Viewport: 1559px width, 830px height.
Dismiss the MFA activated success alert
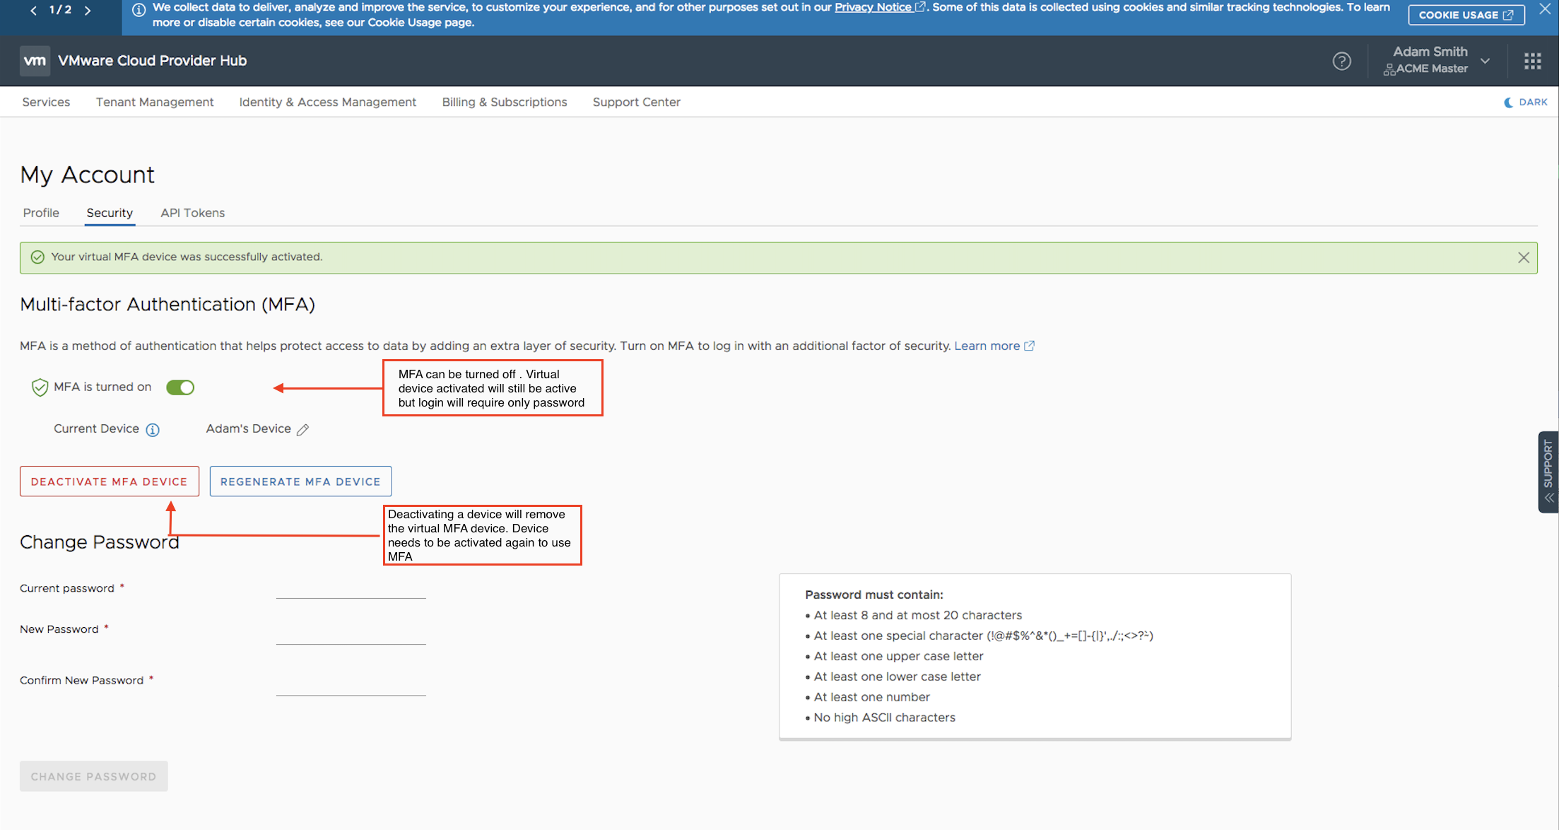(1523, 258)
